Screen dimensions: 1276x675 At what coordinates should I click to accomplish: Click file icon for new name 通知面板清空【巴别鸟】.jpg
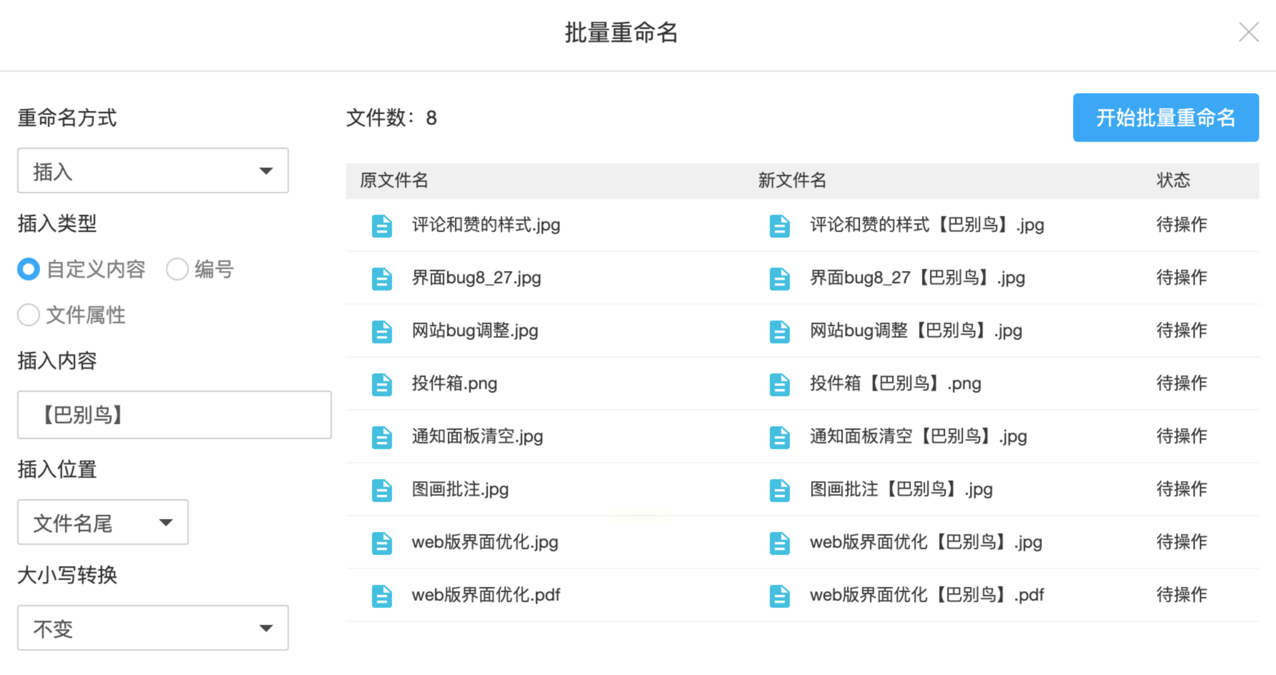pyautogui.click(x=779, y=437)
